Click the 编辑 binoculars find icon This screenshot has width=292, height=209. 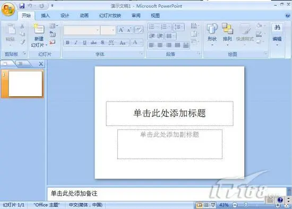(x=277, y=28)
